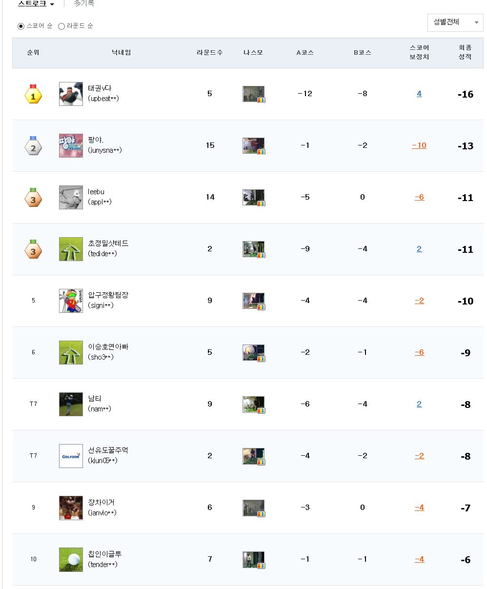The width and height of the screenshot is (487, 589).
Task: View leebu's 나스모 swing clip
Action: pyautogui.click(x=253, y=198)
